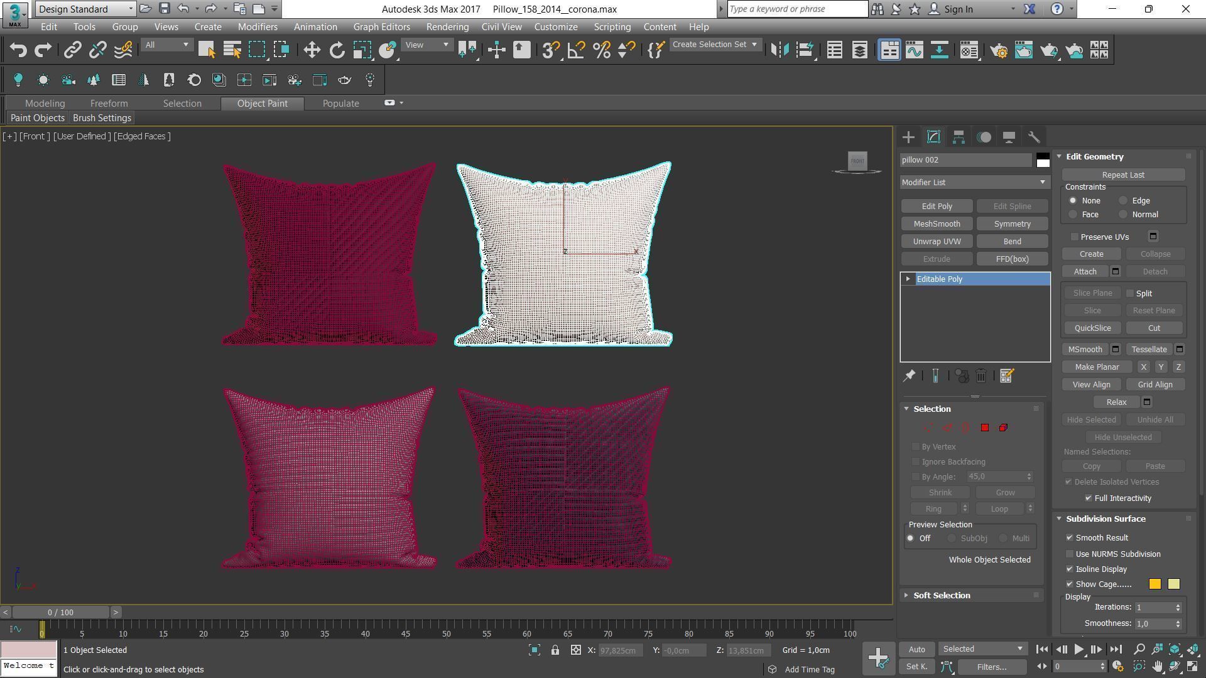1206x678 pixels.
Task: Activate the Select Object tool
Action: (207, 50)
